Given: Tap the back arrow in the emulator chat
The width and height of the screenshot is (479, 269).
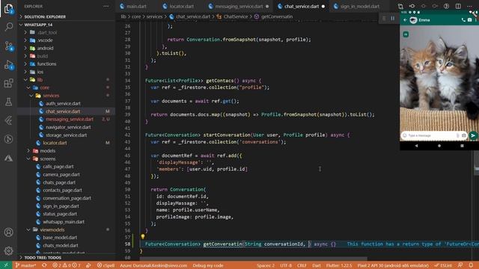Looking at the screenshot, I should click(405, 20).
